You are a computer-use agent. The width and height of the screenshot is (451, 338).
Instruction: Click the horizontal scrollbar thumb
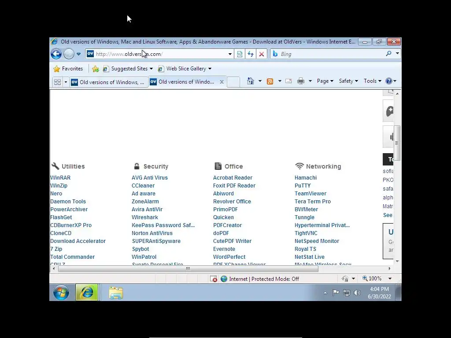point(188,269)
